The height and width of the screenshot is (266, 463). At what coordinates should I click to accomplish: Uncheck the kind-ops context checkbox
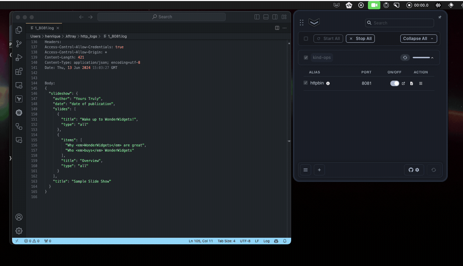(x=306, y=58)
